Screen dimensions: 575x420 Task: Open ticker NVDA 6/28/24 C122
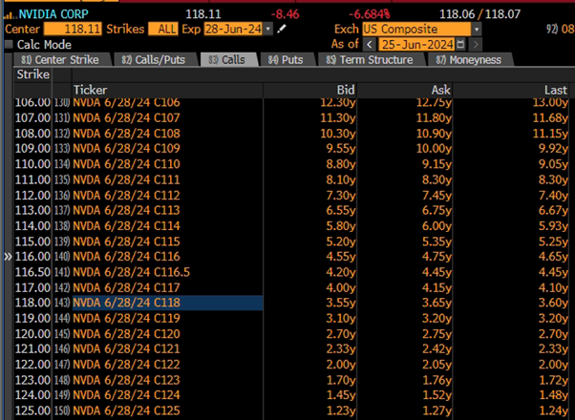[126, 365]
